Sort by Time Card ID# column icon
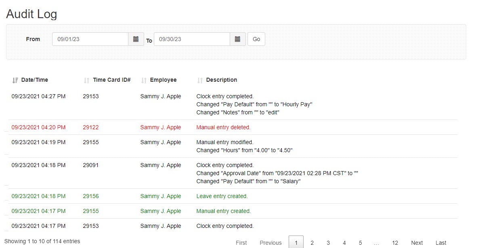Viewport: 478px width, 248px height. pyautogui.click(x=86, y=80)
